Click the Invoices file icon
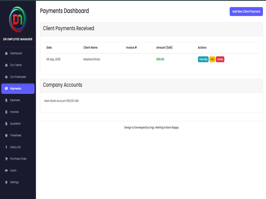Screen dimensions: 266x199 click(x=6, y=112)
